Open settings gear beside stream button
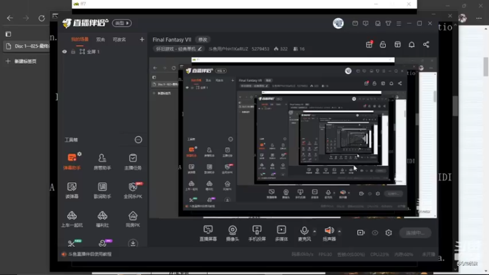 389,233
